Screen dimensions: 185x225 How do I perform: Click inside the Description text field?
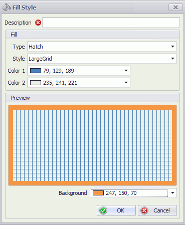[x=111, y=23]
